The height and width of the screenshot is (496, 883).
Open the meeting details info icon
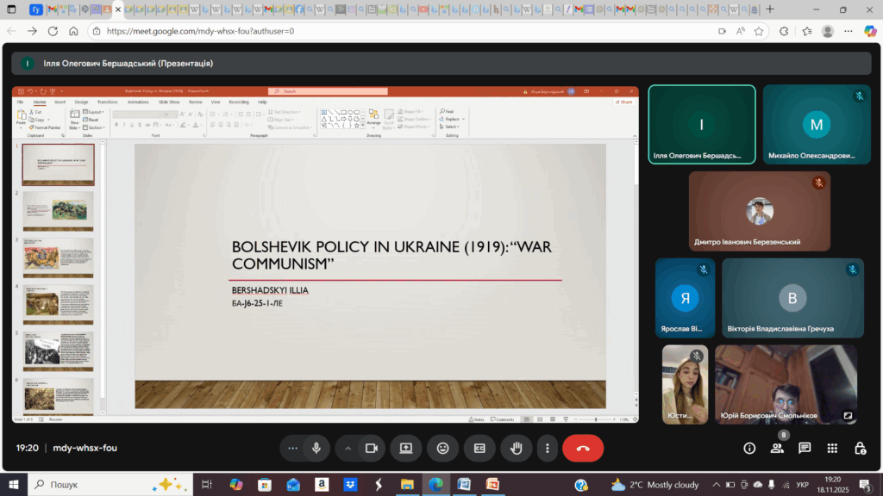tap(749, 448)
